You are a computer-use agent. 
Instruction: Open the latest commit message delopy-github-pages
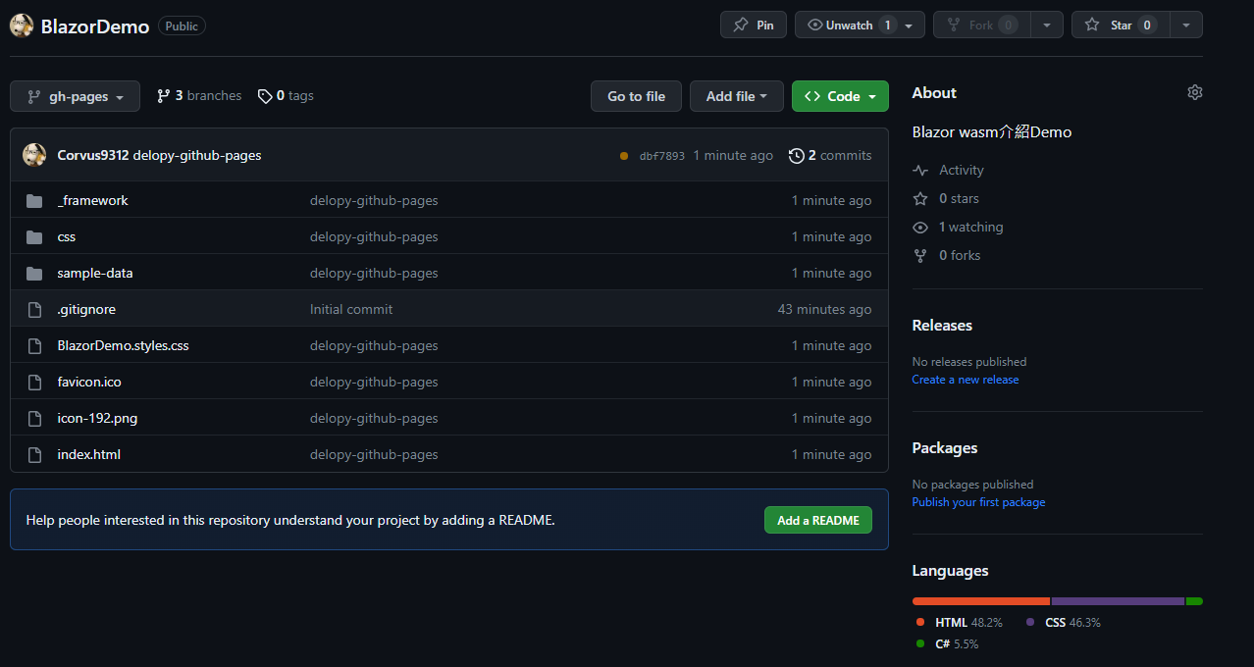(197, 155)
